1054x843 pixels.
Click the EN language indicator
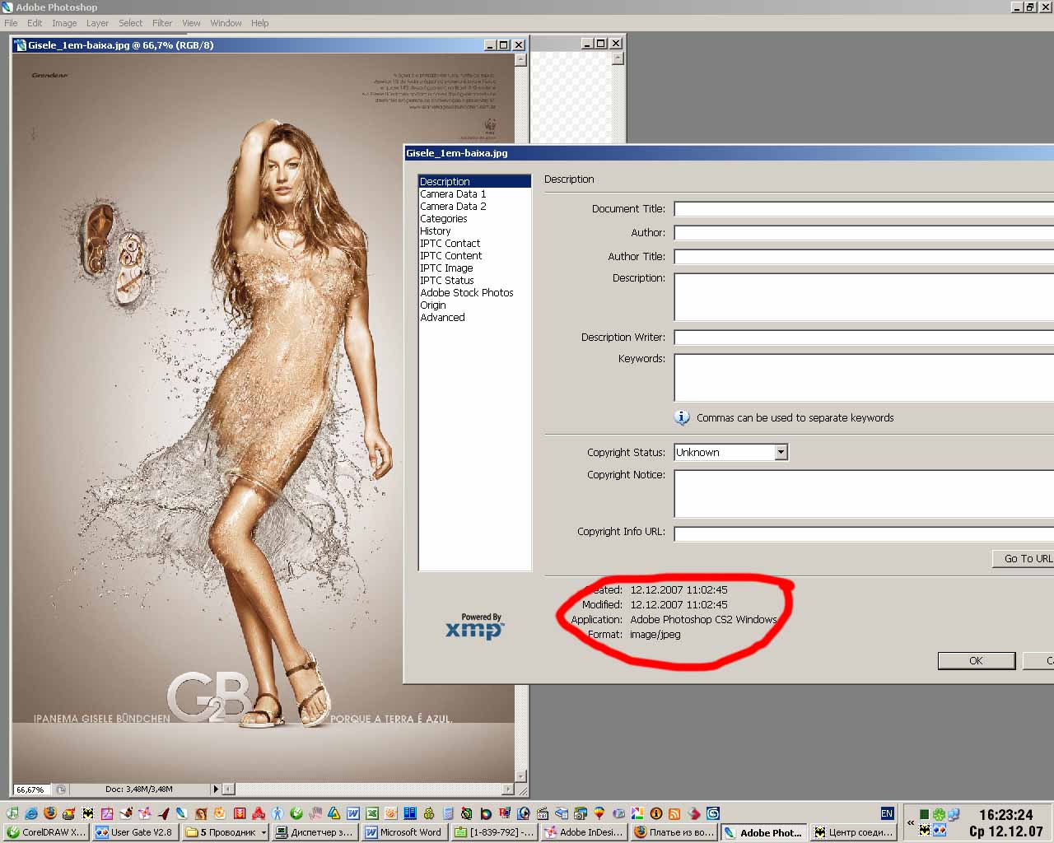click(x=887, y=813)
